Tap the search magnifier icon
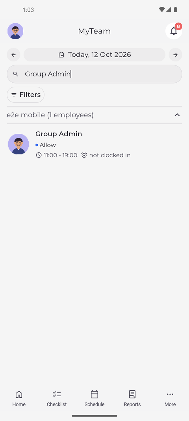Image resolution: width=189 pixels, height=421 pixels. (x=16, y=74)
